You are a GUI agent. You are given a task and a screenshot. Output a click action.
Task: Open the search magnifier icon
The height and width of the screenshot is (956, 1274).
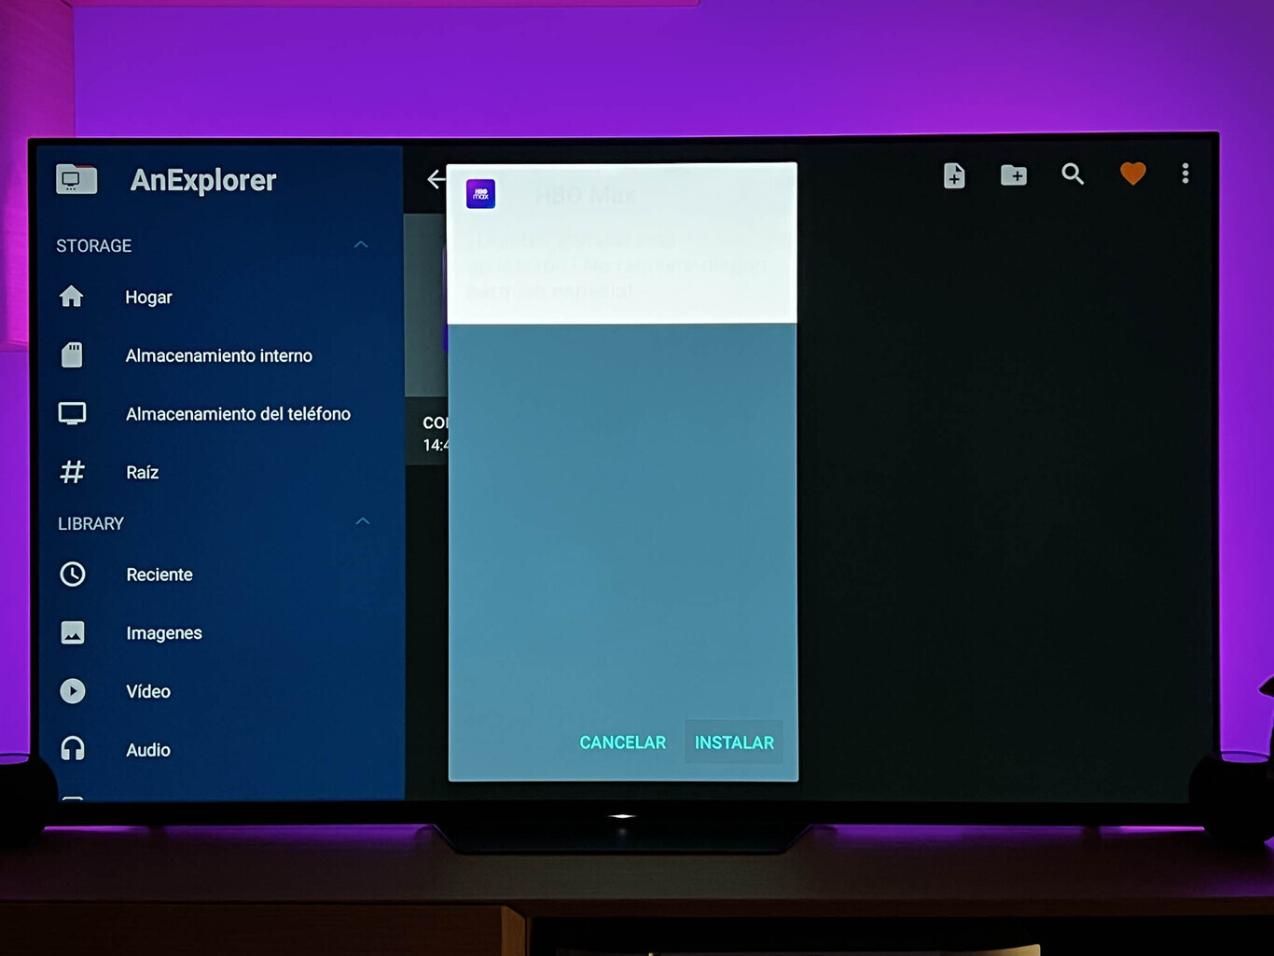1073,173
